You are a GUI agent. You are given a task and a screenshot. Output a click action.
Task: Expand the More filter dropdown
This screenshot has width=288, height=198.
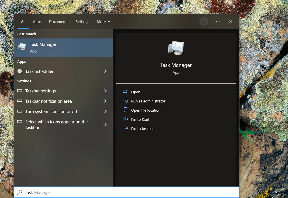(x=103, y=22)
